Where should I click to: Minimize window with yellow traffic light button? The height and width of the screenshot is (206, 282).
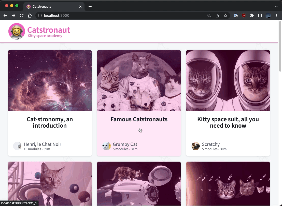[x=12, y=6]
